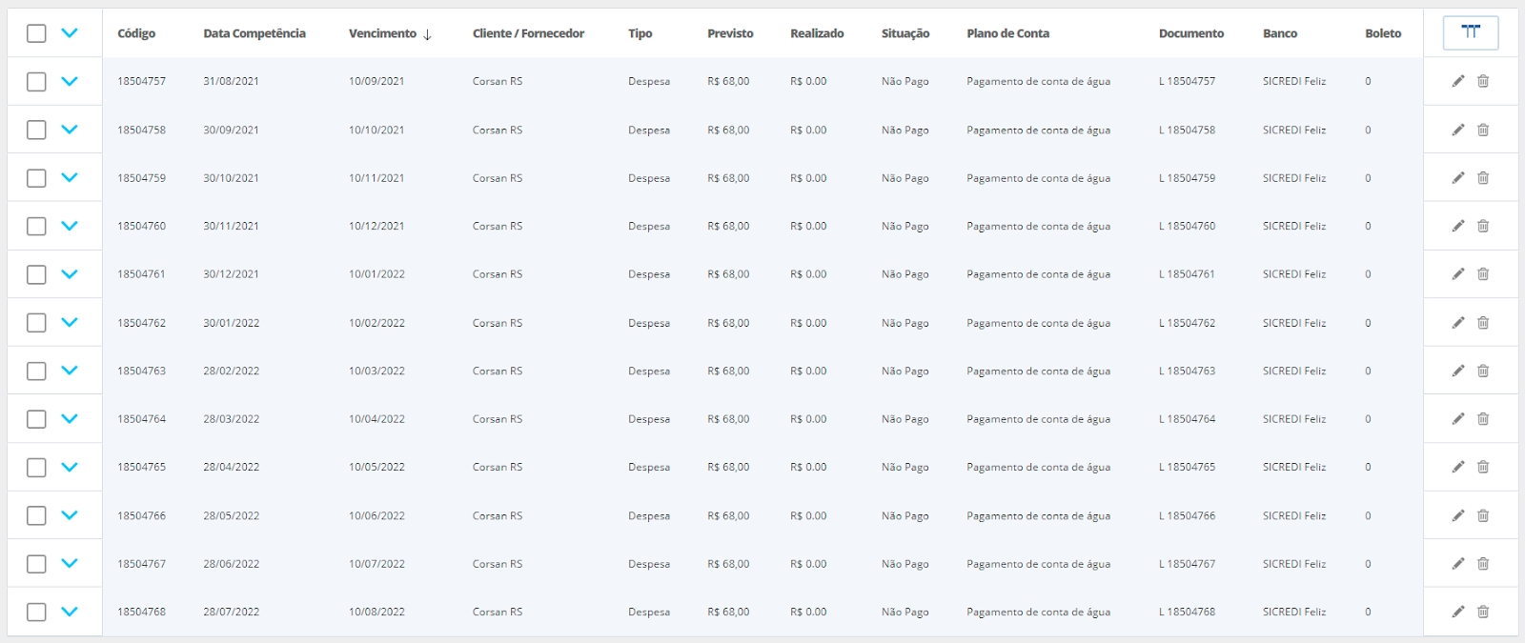Expand the header row chevron
1525x643 pixels.
click(x=70, y=32)
